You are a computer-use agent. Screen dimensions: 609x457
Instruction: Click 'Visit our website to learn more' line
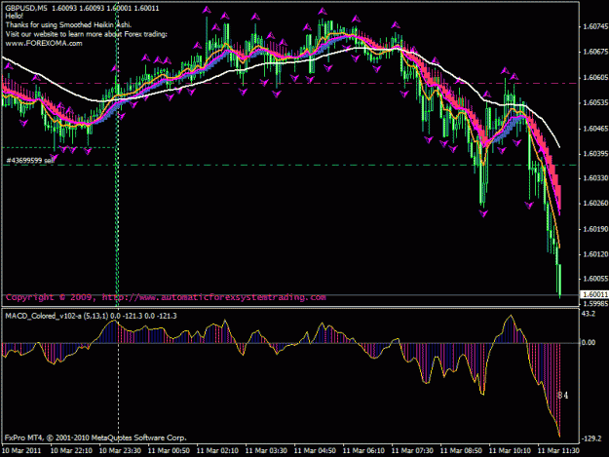point(86,34)
